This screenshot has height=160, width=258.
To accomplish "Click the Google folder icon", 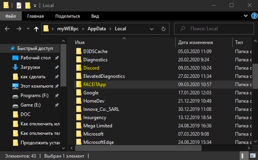I will tap(79, 93).
